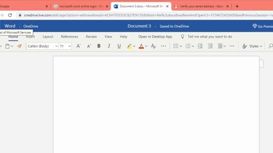
Task: Click the Grow Font icon
Action: coord(78,46)
